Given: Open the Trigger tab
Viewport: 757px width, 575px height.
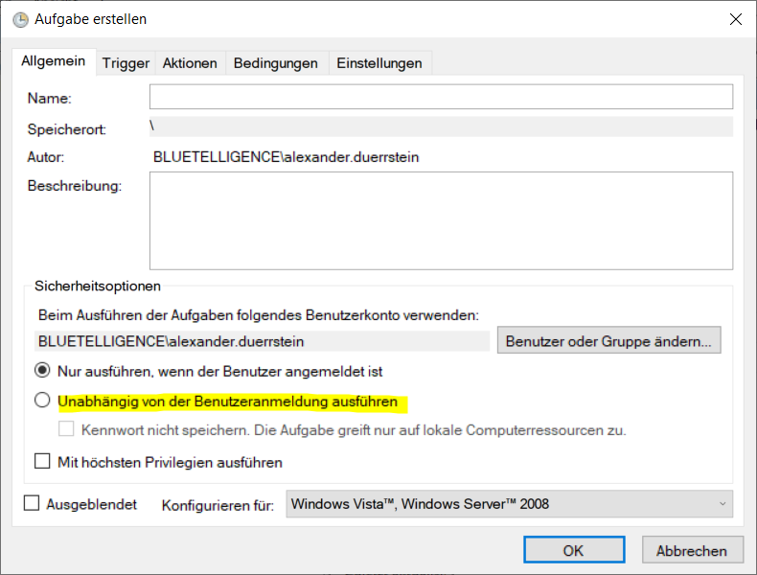Looking at the screenshot, I should pyautogui.click(x=126, y=63).
